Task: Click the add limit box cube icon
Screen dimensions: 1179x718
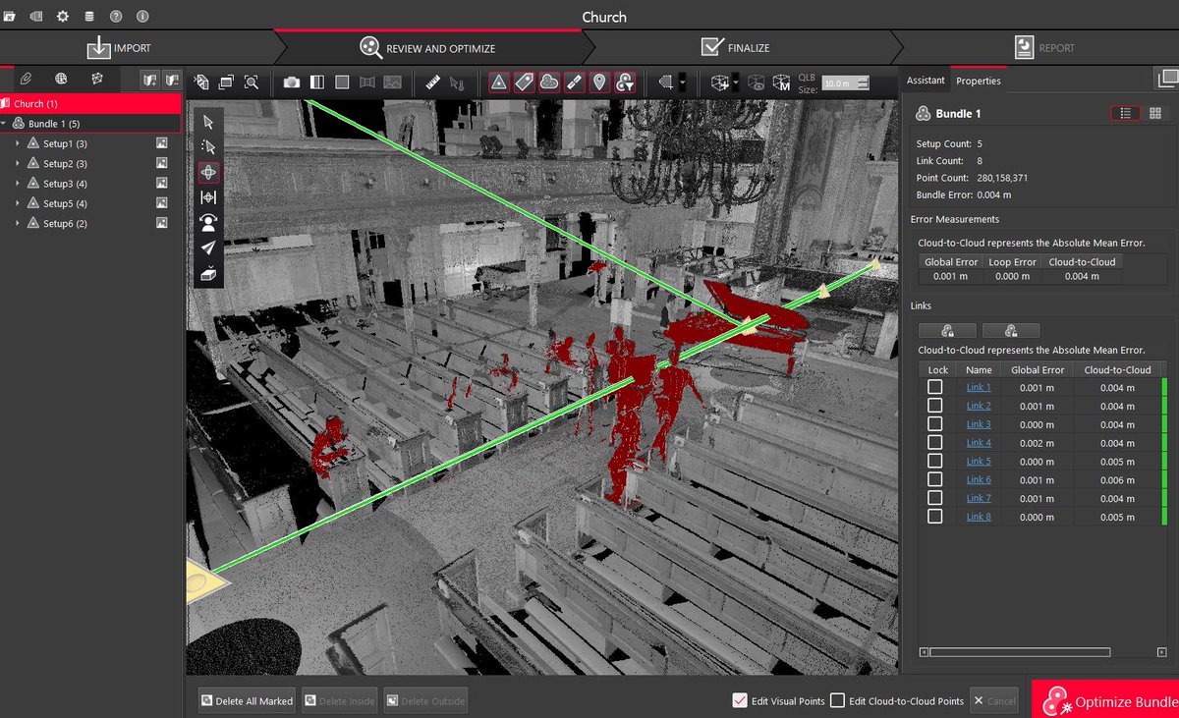Action: (x=719, y=83)
